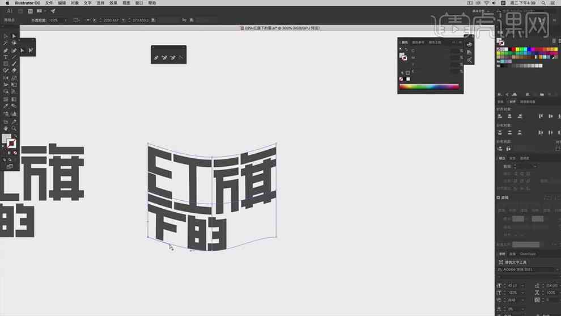Open the vertical scale dropdown
The width and height of the screenshot is (561, 316).
[523, 293]
